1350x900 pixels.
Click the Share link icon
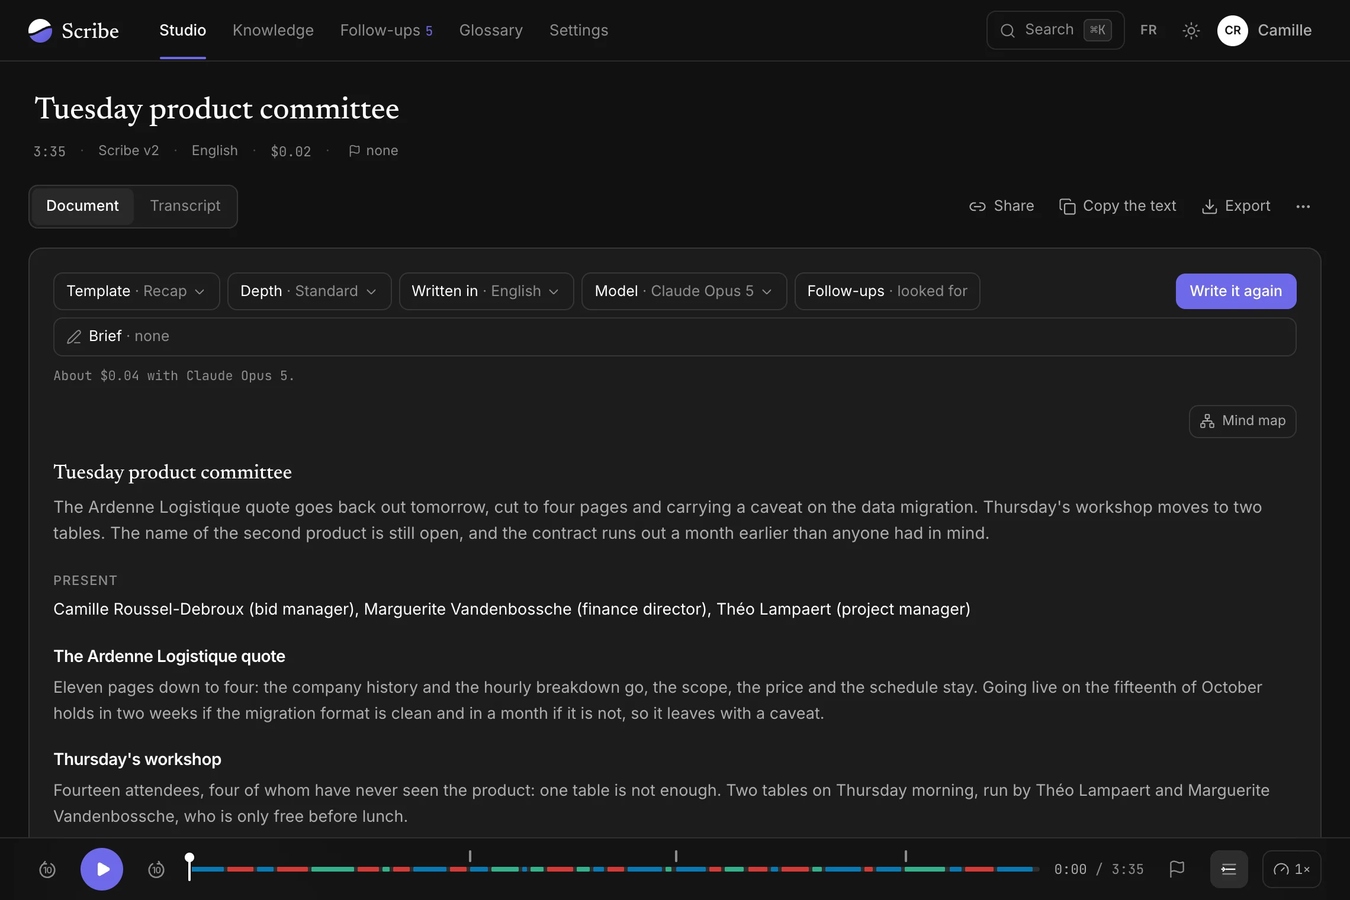(1002, 206)
